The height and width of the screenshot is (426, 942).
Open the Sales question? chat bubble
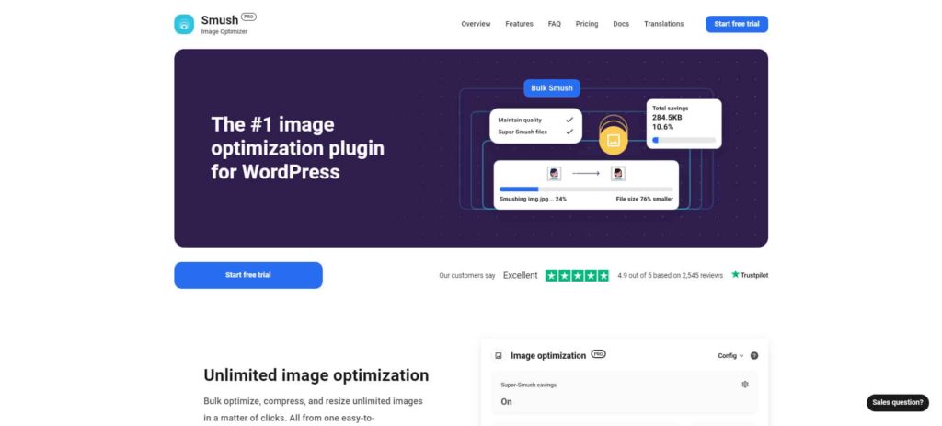pos(898,403)
